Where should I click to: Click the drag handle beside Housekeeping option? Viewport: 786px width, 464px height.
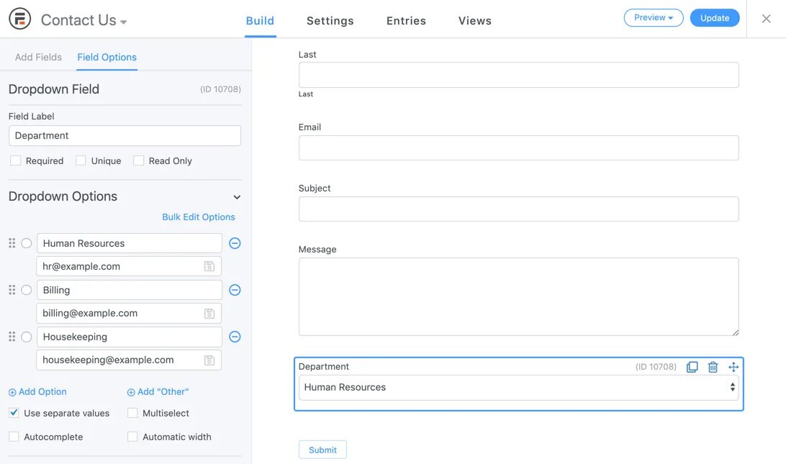pyautogui.click(x=12, y=337)
